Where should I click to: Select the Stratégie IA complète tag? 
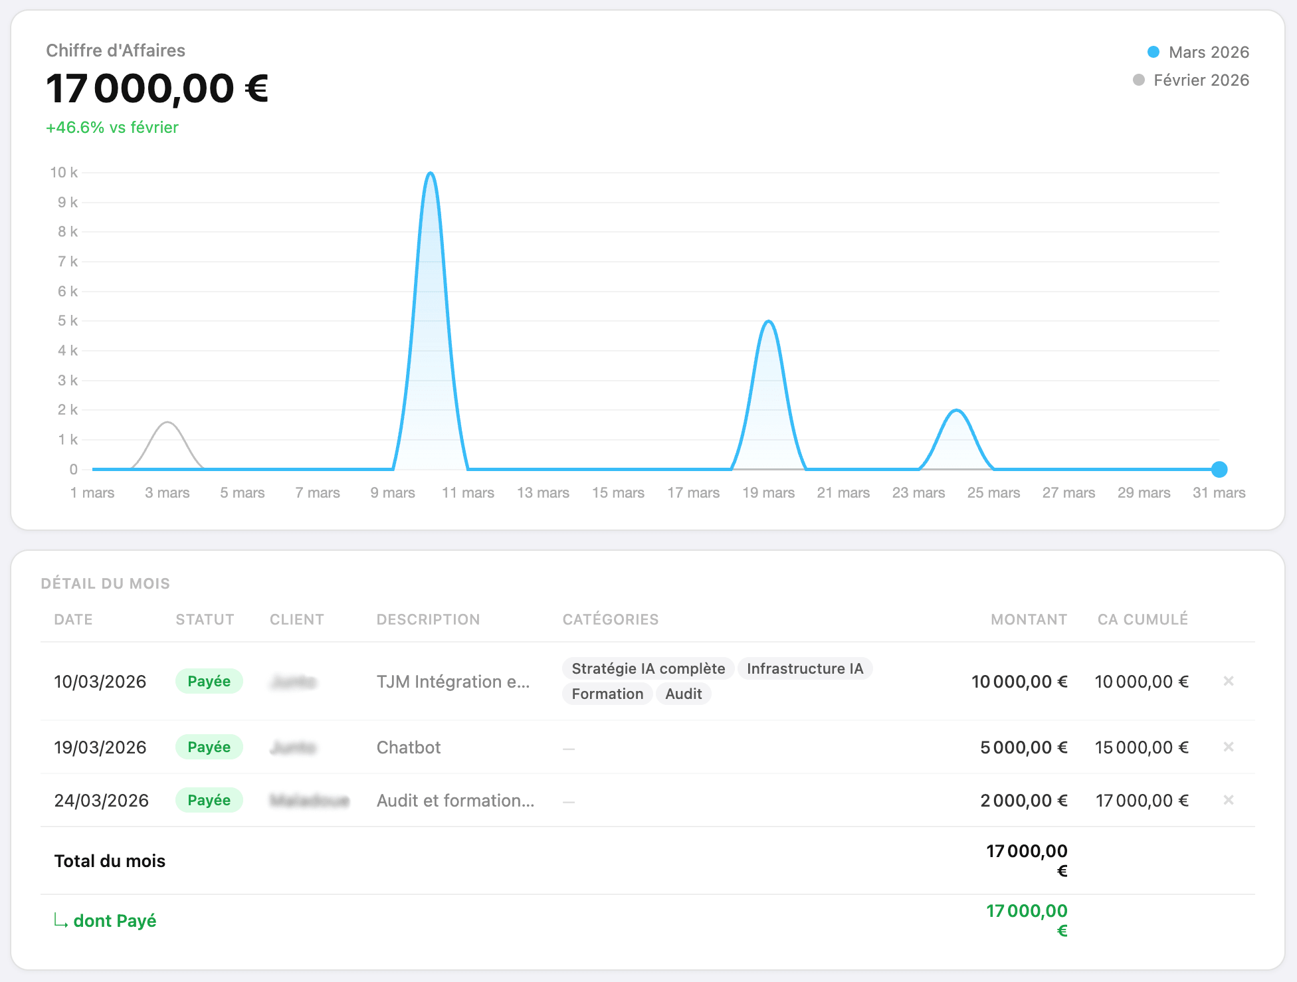(x=648, y=669)
